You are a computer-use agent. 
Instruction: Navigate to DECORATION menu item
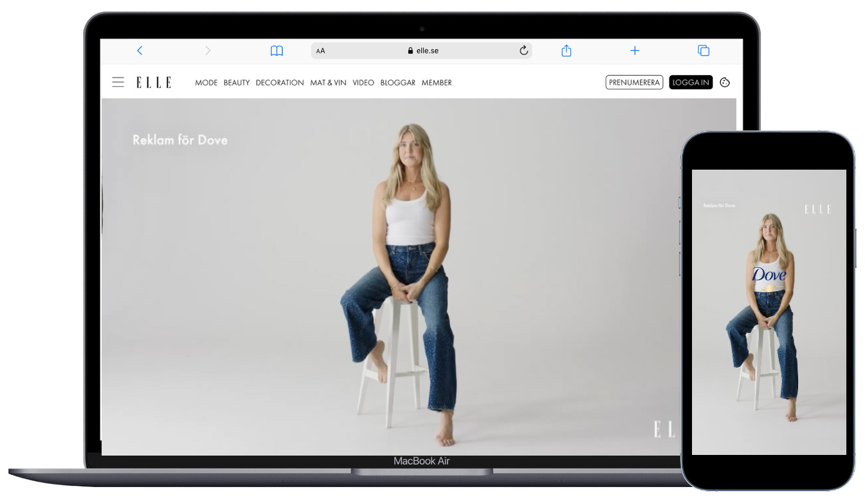coord(280,83)
